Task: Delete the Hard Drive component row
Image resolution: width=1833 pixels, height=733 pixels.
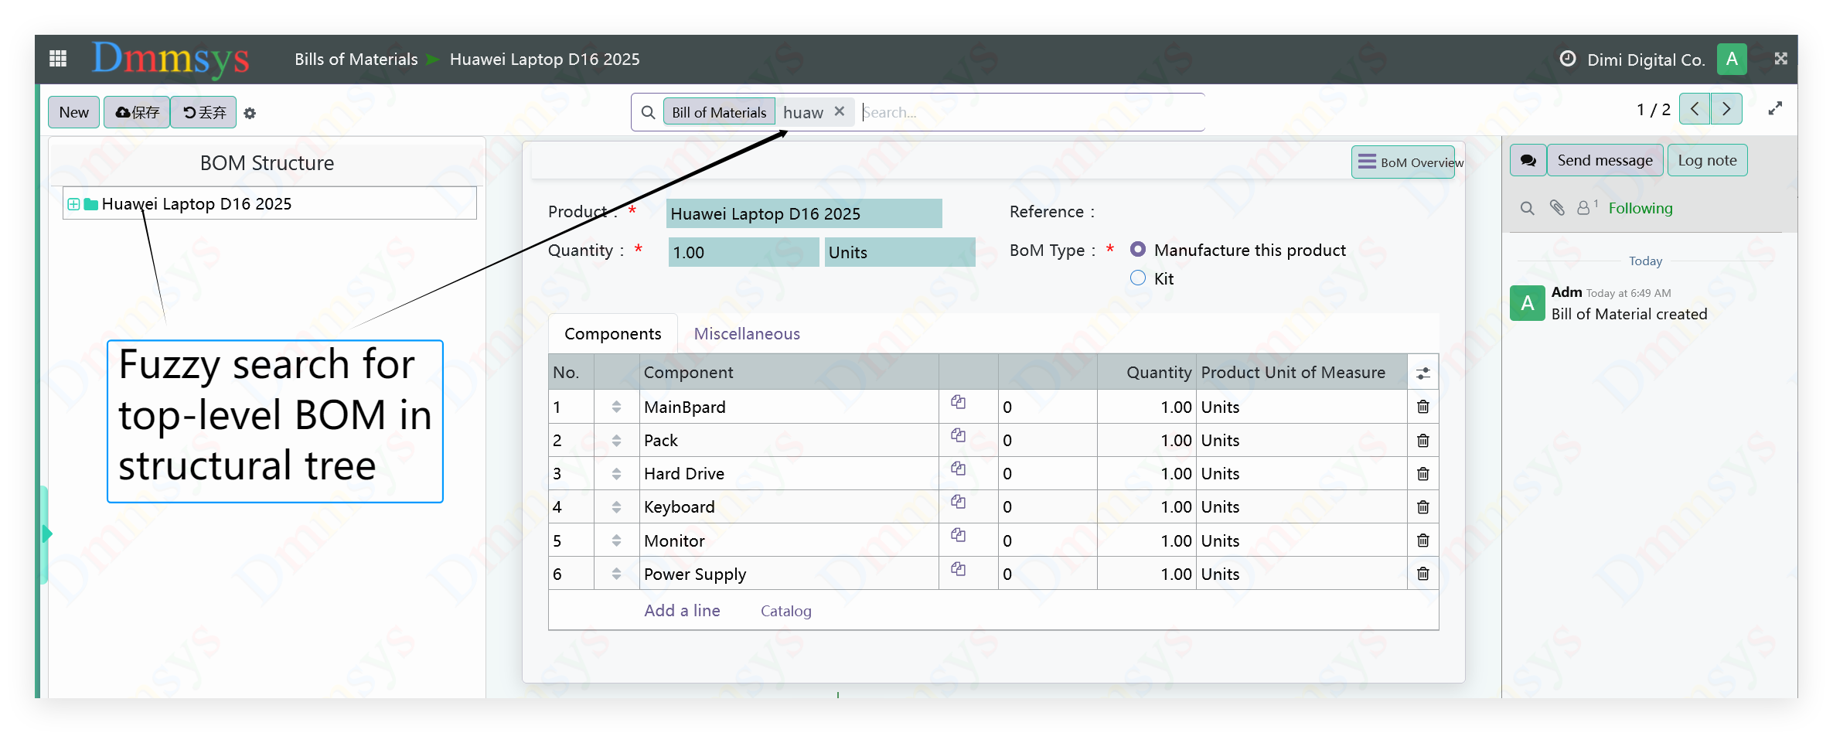Action: [1422, 474]
